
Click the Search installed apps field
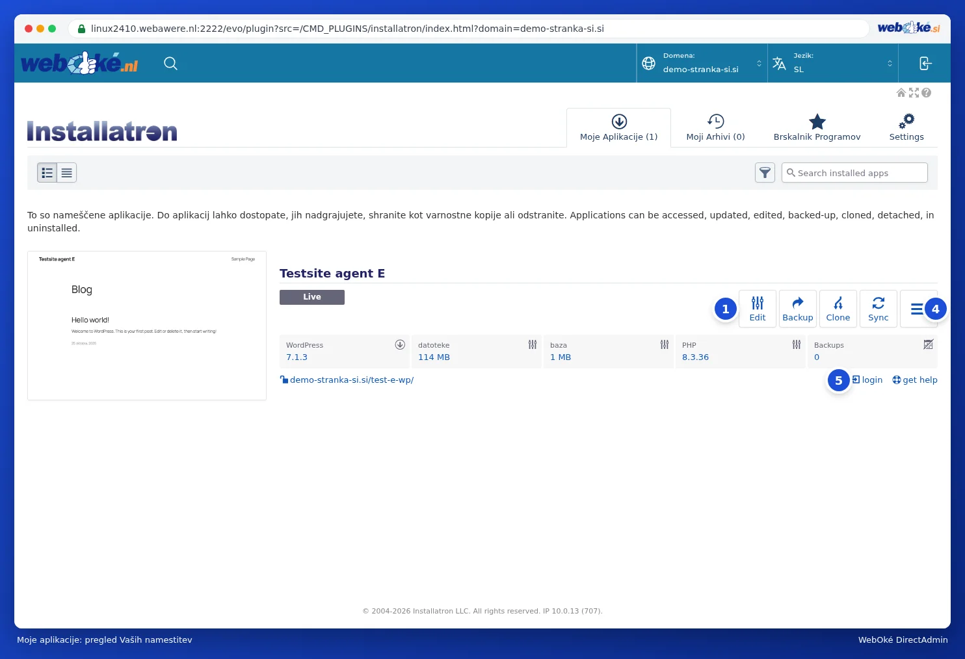point(854,173)
